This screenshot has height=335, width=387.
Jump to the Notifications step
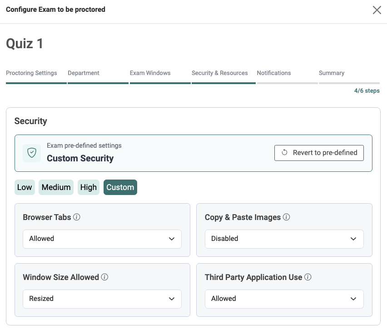(274, 73)
